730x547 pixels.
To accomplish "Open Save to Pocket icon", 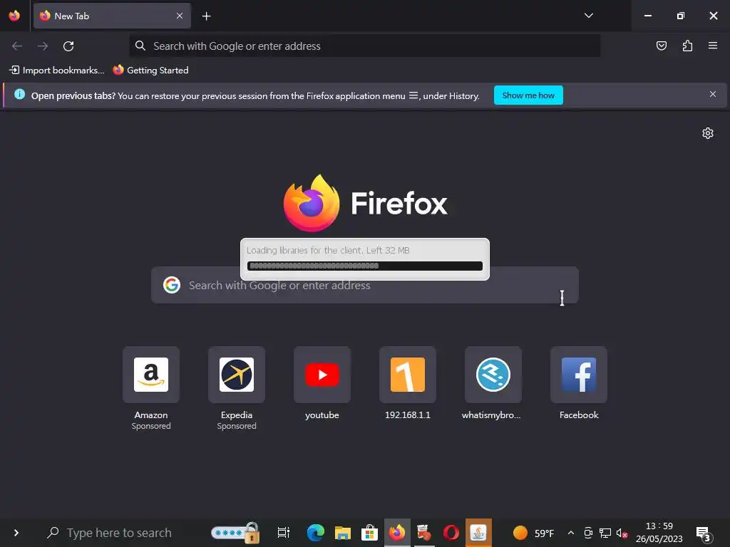I will pyautogui.click(x=661, y=46).
